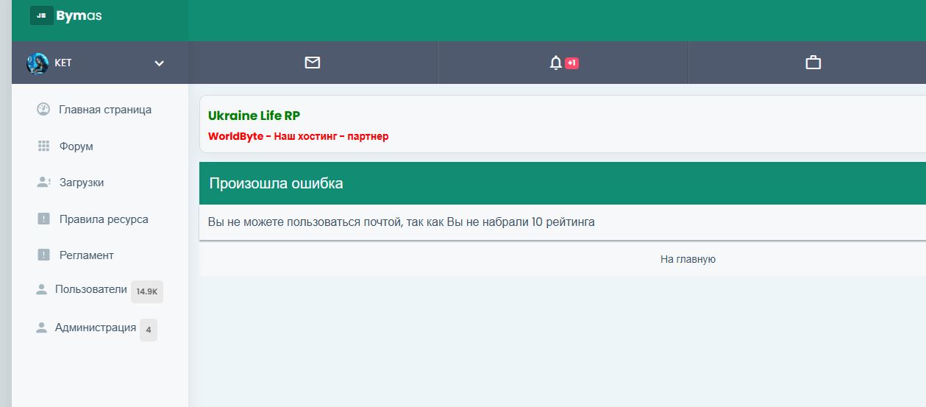Open the mail envelope icon
Screen dimensions: 926x407
pos(313,63)
